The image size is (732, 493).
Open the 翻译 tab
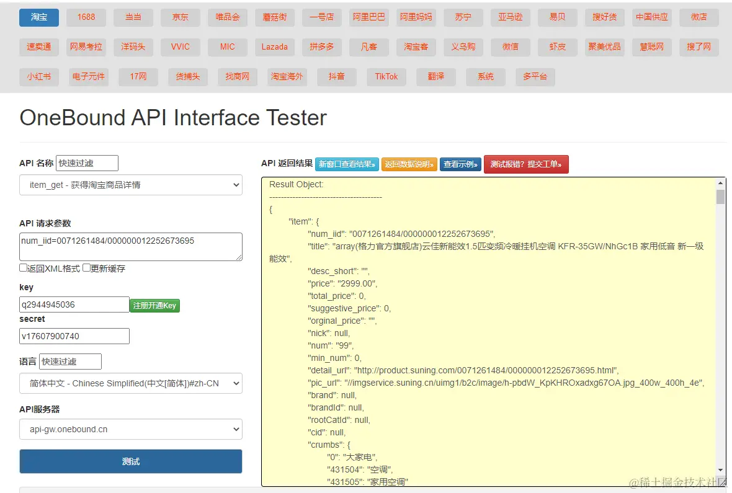436,77
